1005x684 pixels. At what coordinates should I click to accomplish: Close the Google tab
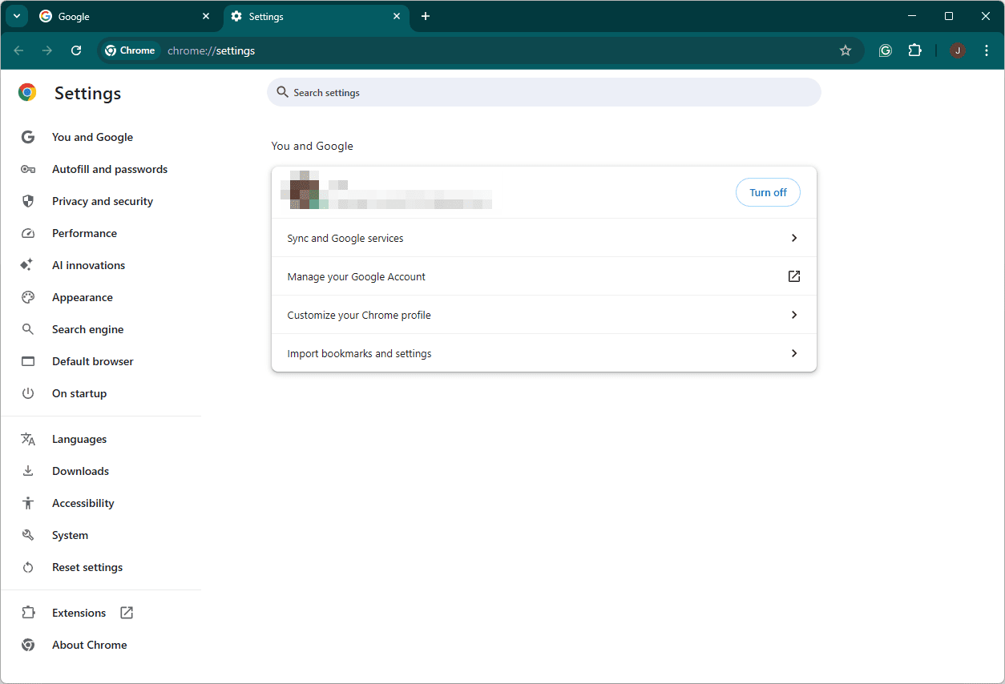(x=206, y=16)
